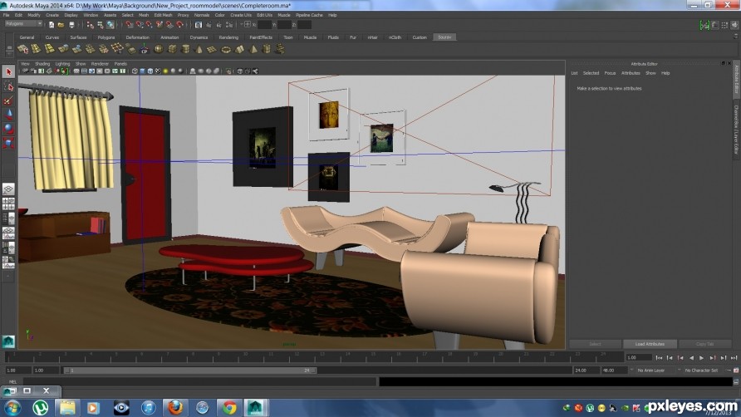
Task: Toggle snap to grid magnet icon
Action: (129, 25)
